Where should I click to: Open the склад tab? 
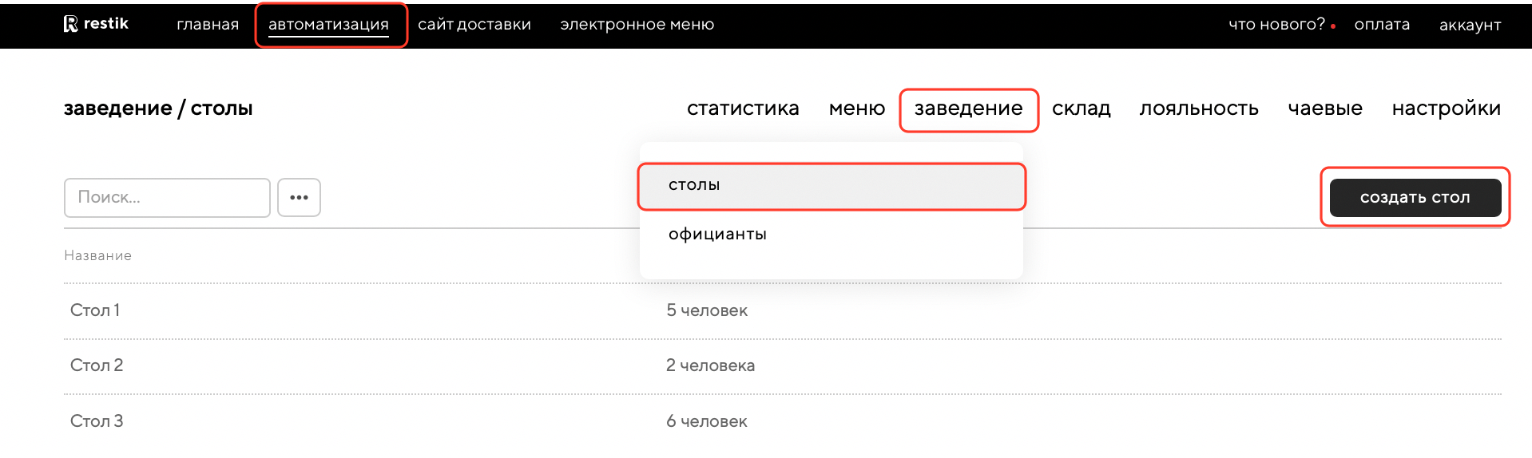coord(1081,109)
